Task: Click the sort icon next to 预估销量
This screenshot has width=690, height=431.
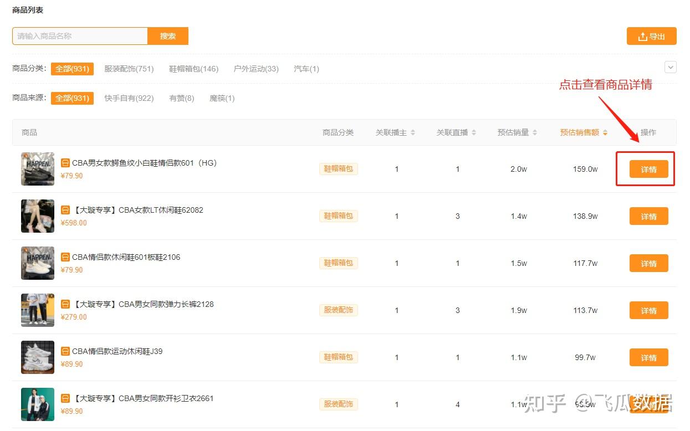Action: pyautogui.click(x=534, y=132)
